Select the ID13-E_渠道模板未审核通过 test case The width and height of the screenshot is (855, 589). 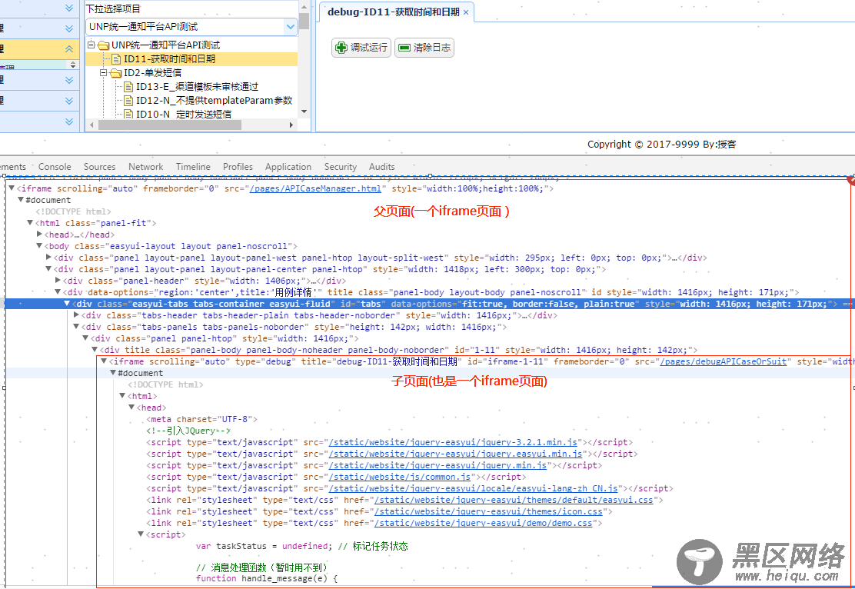coord(198,87)
